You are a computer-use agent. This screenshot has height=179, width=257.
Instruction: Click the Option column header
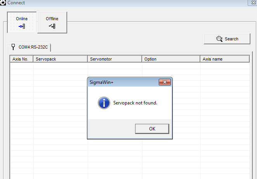(171, 59)
